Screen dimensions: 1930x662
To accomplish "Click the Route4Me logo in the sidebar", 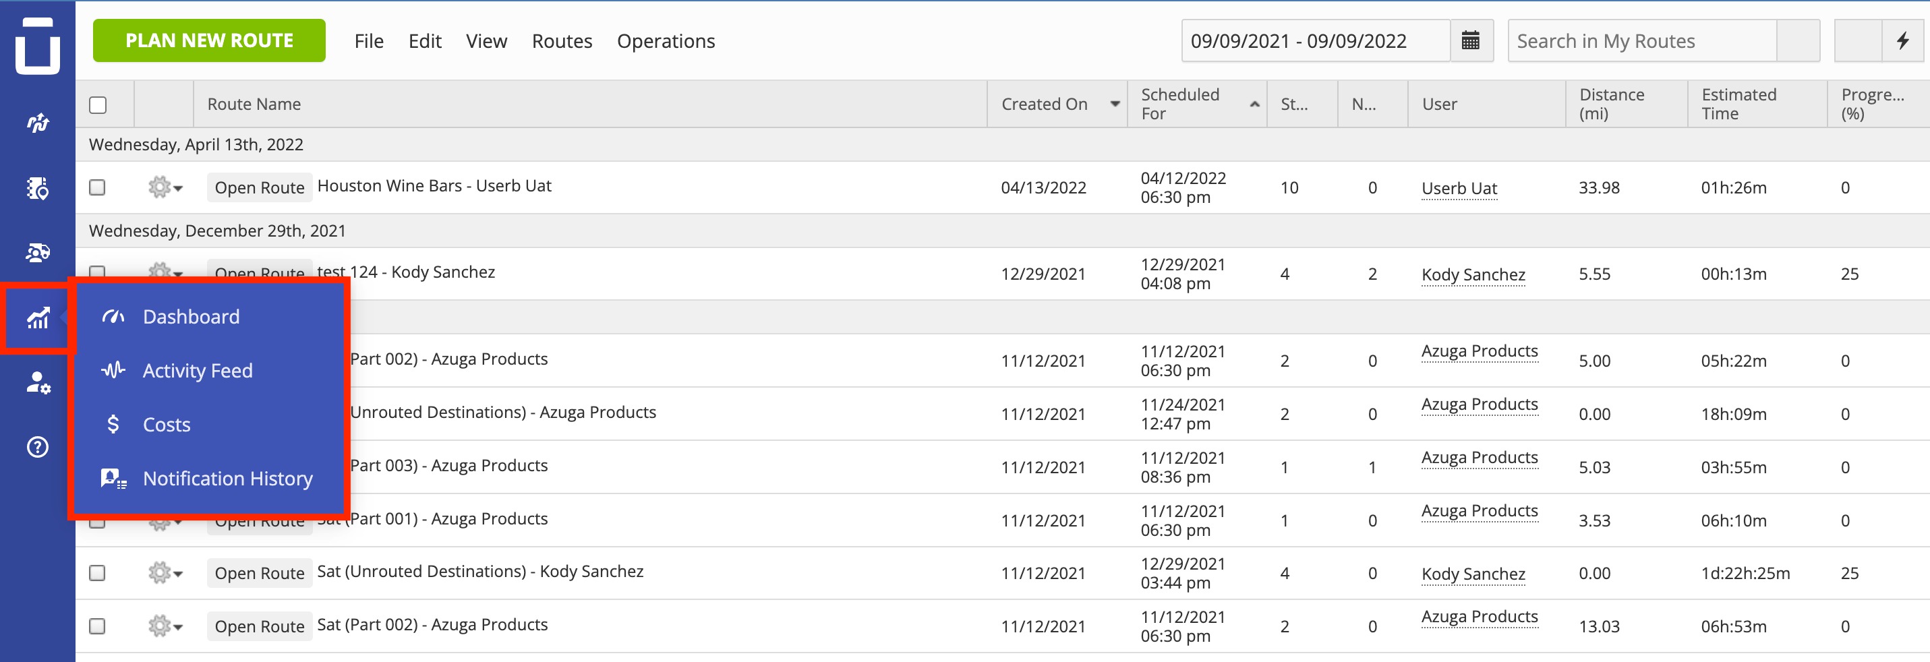I will tap(38, 45).
